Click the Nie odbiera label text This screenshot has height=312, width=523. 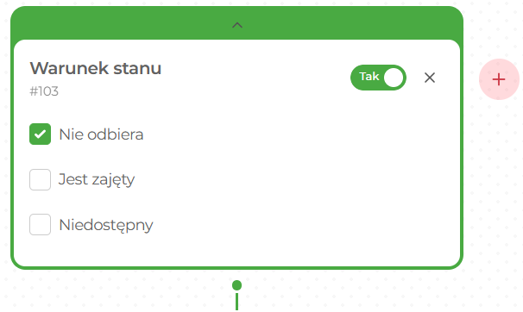[x=101, y=134]
